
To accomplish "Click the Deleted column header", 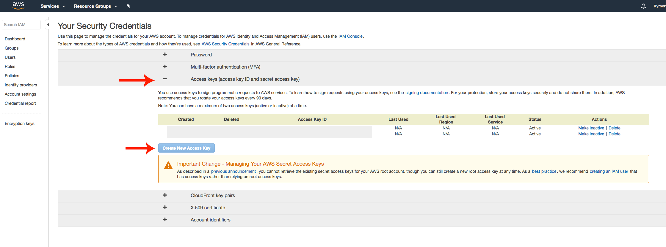I will 231,119.
